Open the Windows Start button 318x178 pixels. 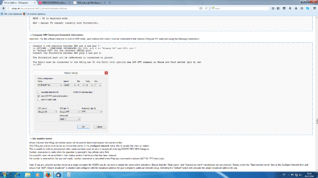[4, 175]
